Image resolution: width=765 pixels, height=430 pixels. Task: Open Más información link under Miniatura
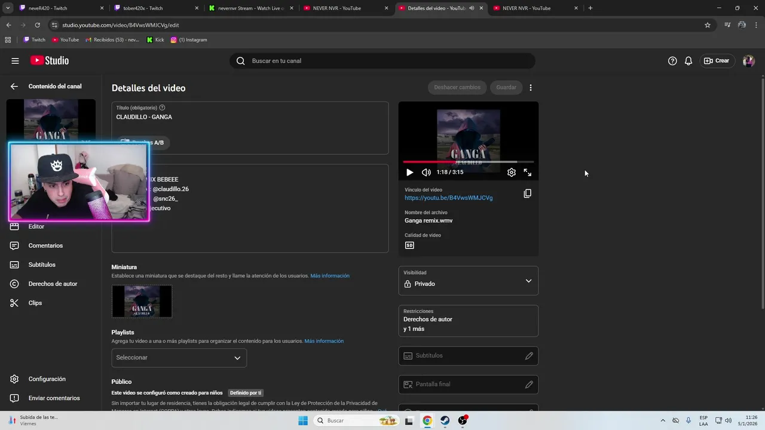click(x=330, y=276)
